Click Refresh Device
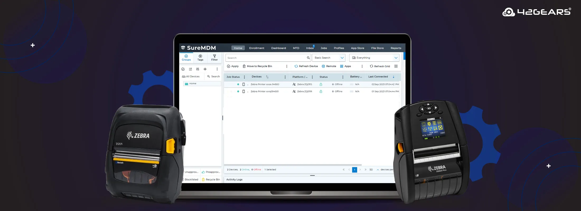The height and width of the screenshot is (211, 581). [x=306, y=66]
